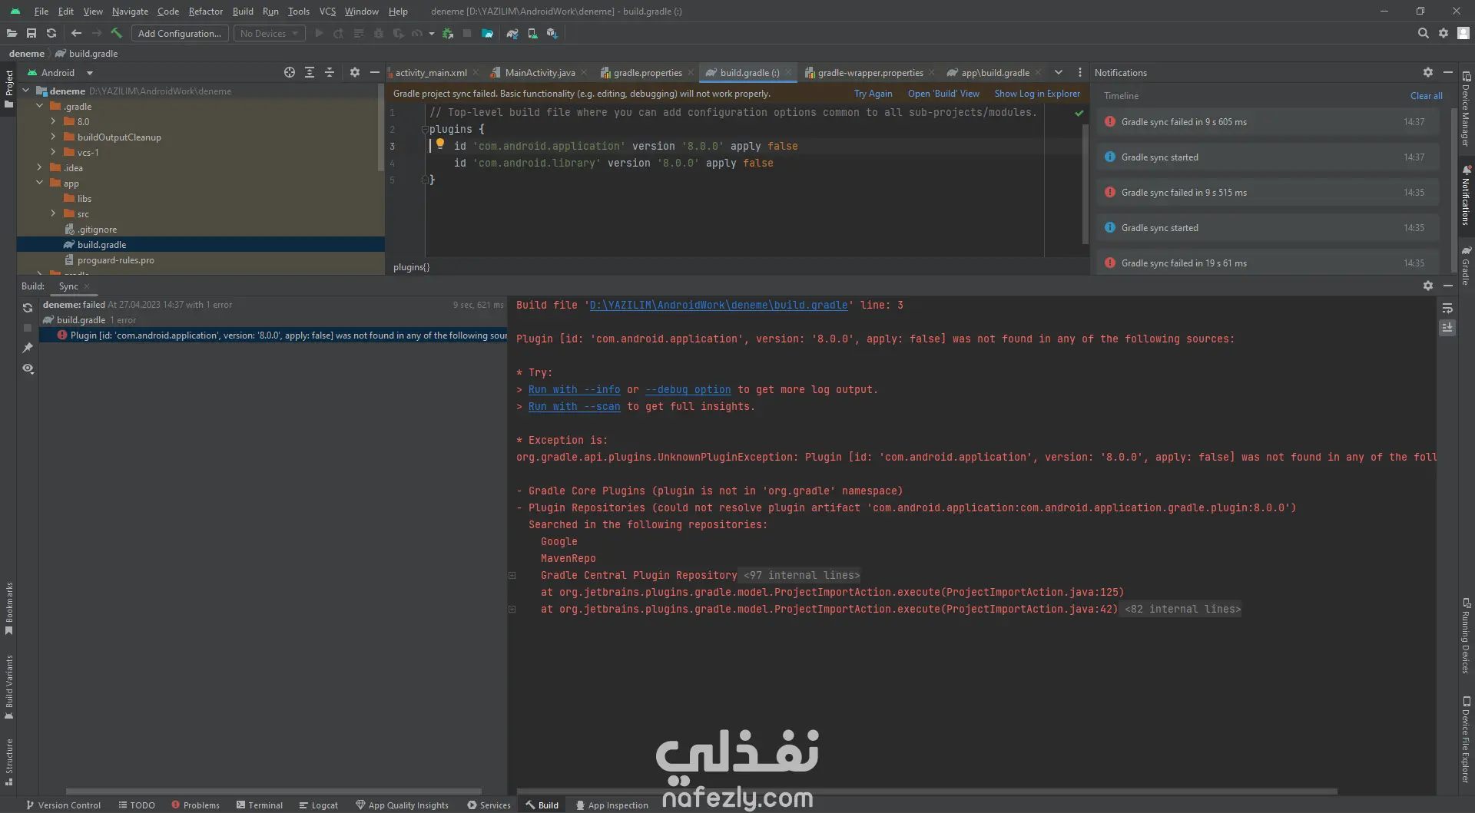The width and height of the screenshot is (1475, 813).
Task: Show hidden editor tabs dropdown arrow
Action: pyautogui.click(x=1059, y=72)
